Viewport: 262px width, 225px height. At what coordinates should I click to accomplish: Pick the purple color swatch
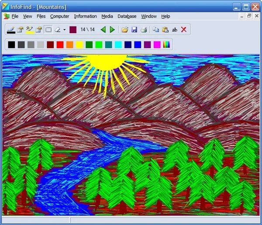click(x=147, y=45)
